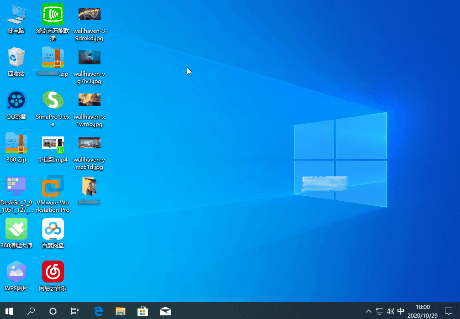
Task: Select the desktop folder with the blurred name
Action: click(x=90, y=191)
